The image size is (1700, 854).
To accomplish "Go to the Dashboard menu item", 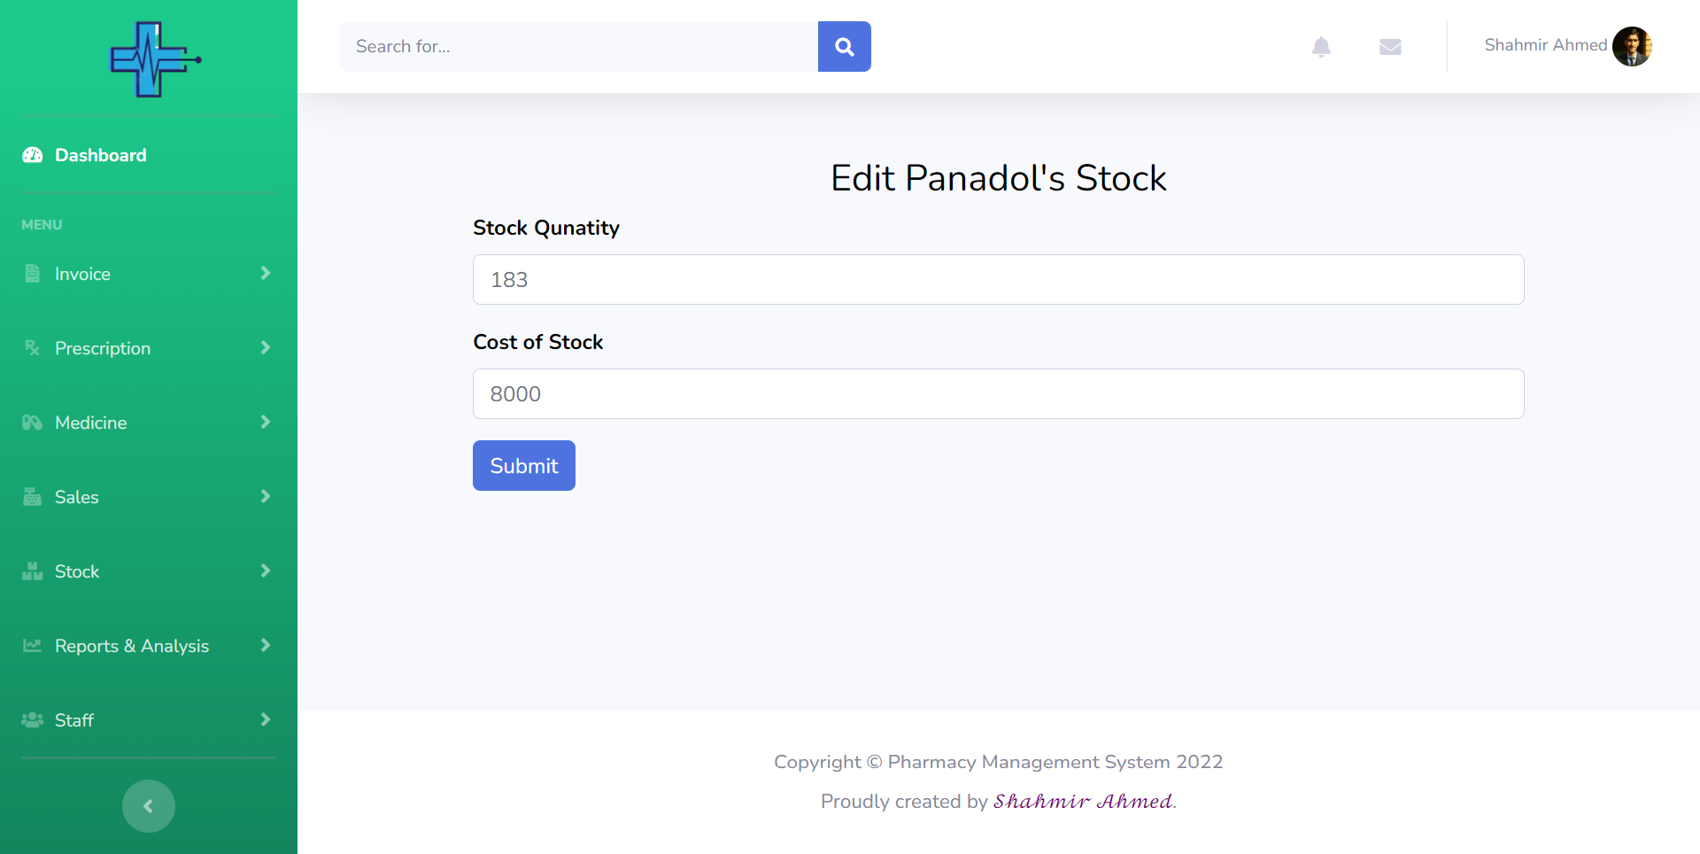I will pyautogui.click(x=100, y=155).
